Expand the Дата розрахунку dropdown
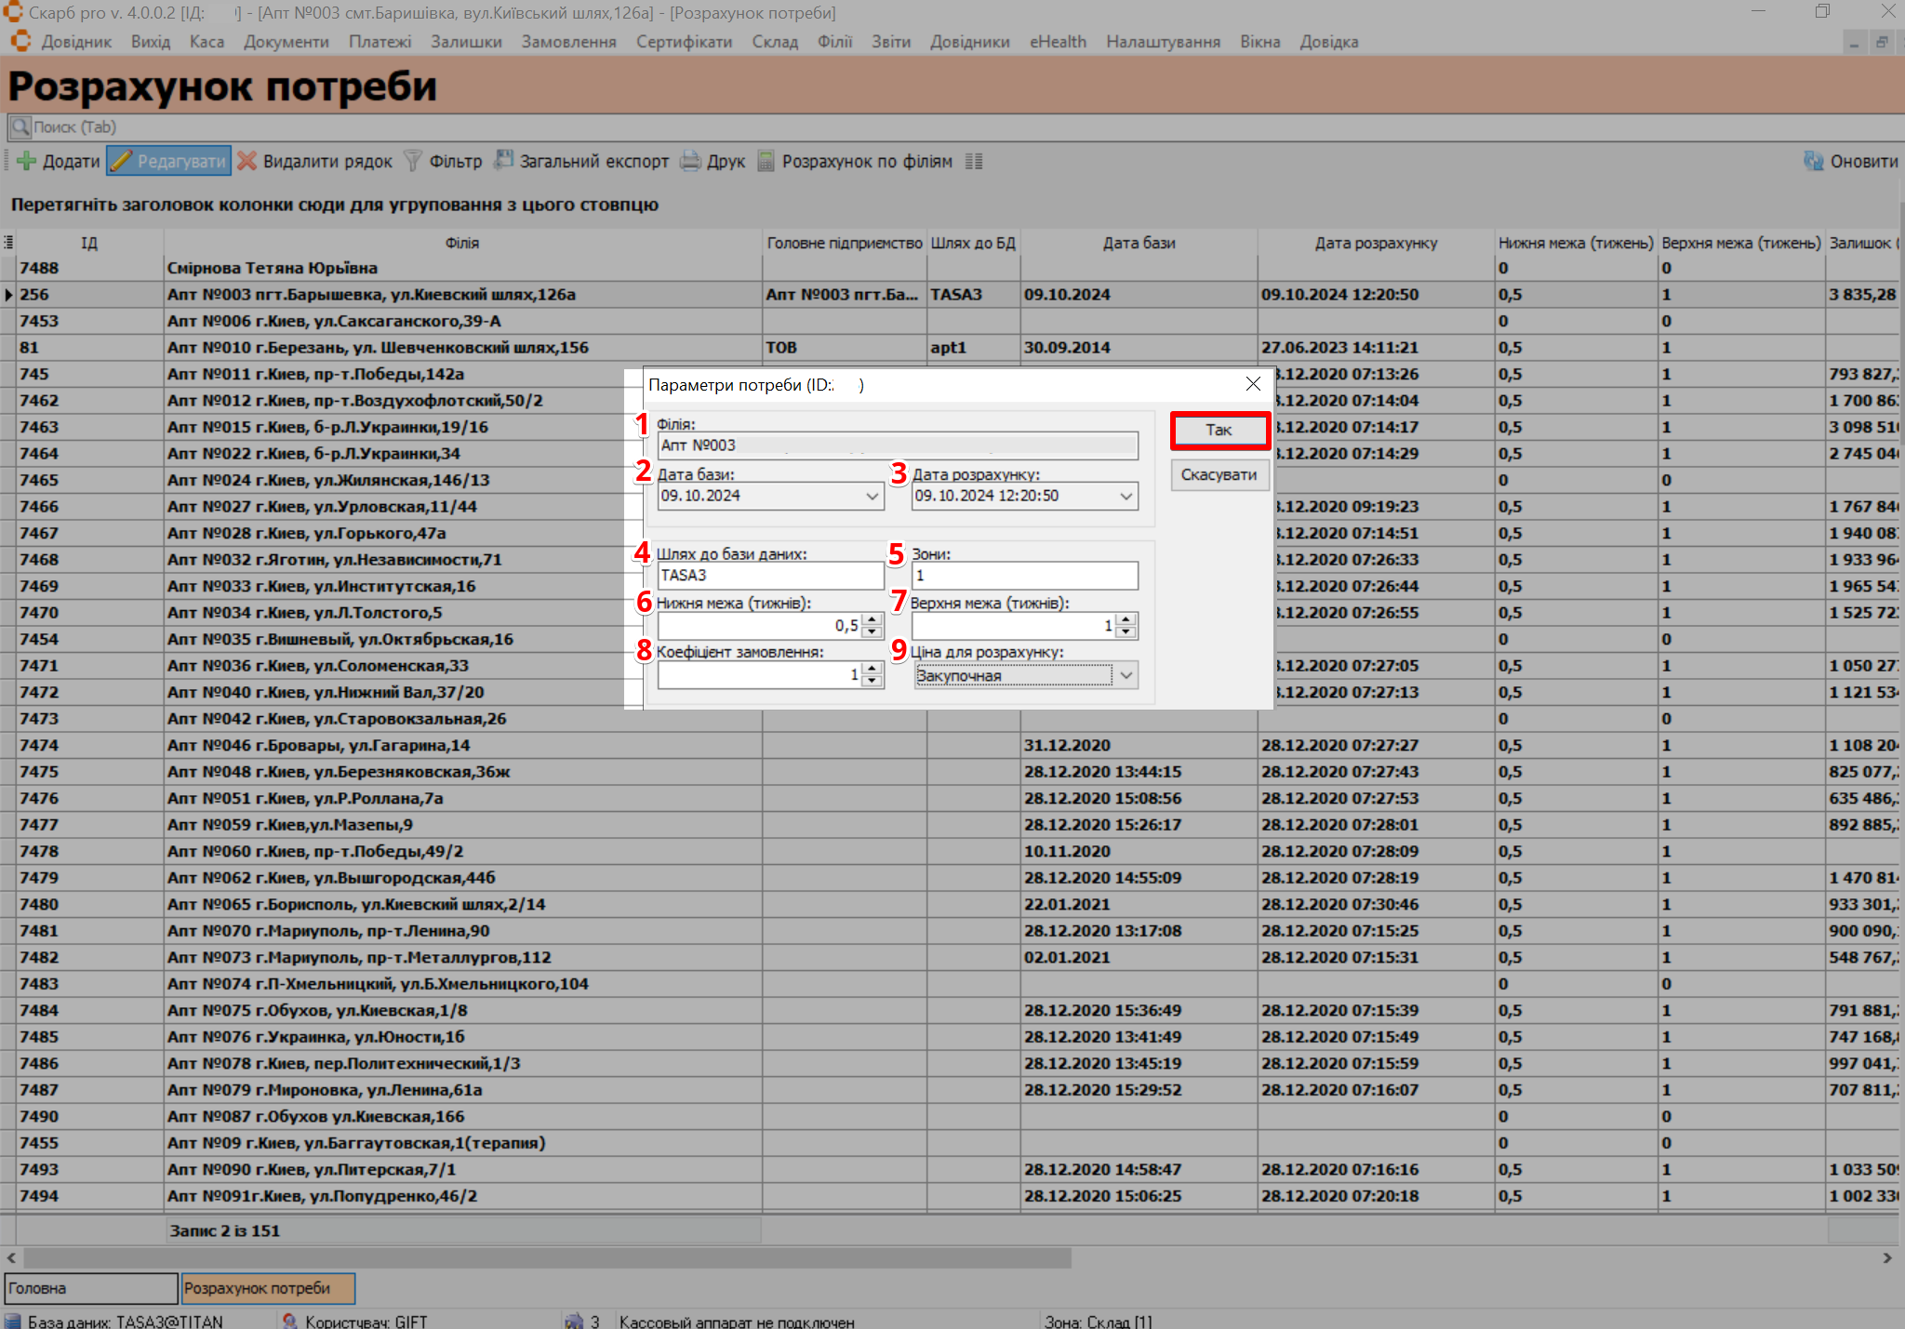1905x1329 pixels. [x=1126, y=497]
